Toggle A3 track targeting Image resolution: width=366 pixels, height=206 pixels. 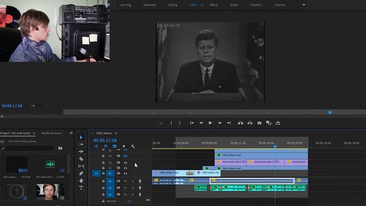110,195
